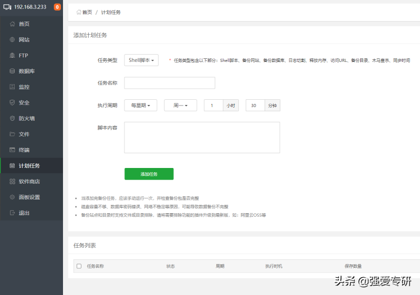Screen dimensions: 420x295
Task: Click the 任务名称 column header in list
Action: click(x=96, y=266)
